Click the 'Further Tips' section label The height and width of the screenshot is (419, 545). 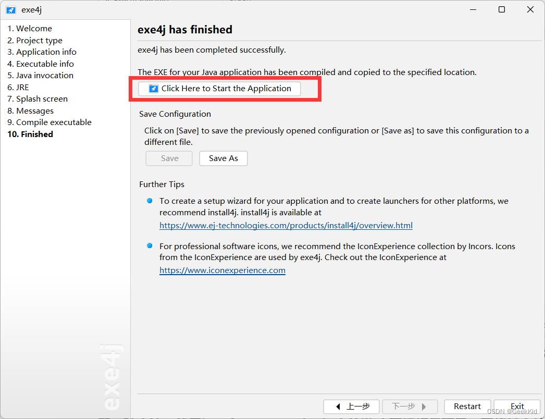[162, 184]
